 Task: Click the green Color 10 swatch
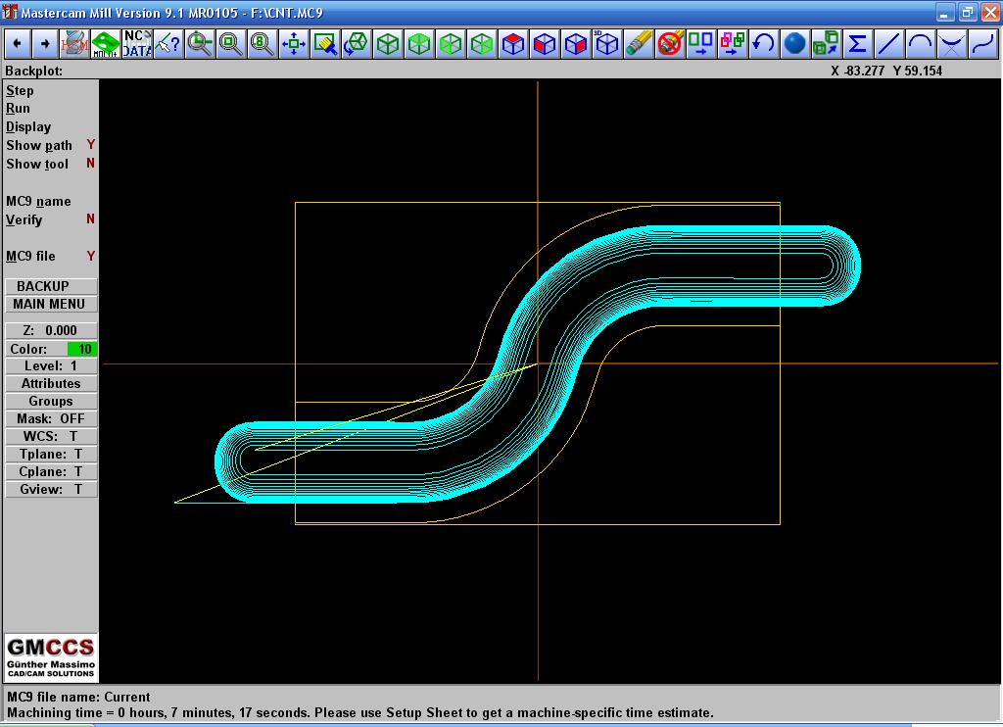82,349
